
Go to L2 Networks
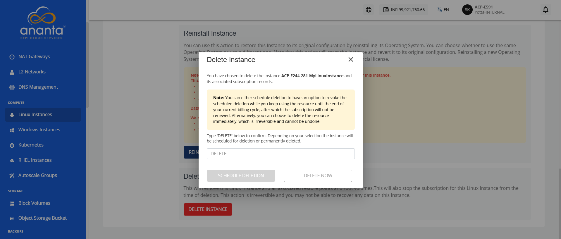pos(32,72)
